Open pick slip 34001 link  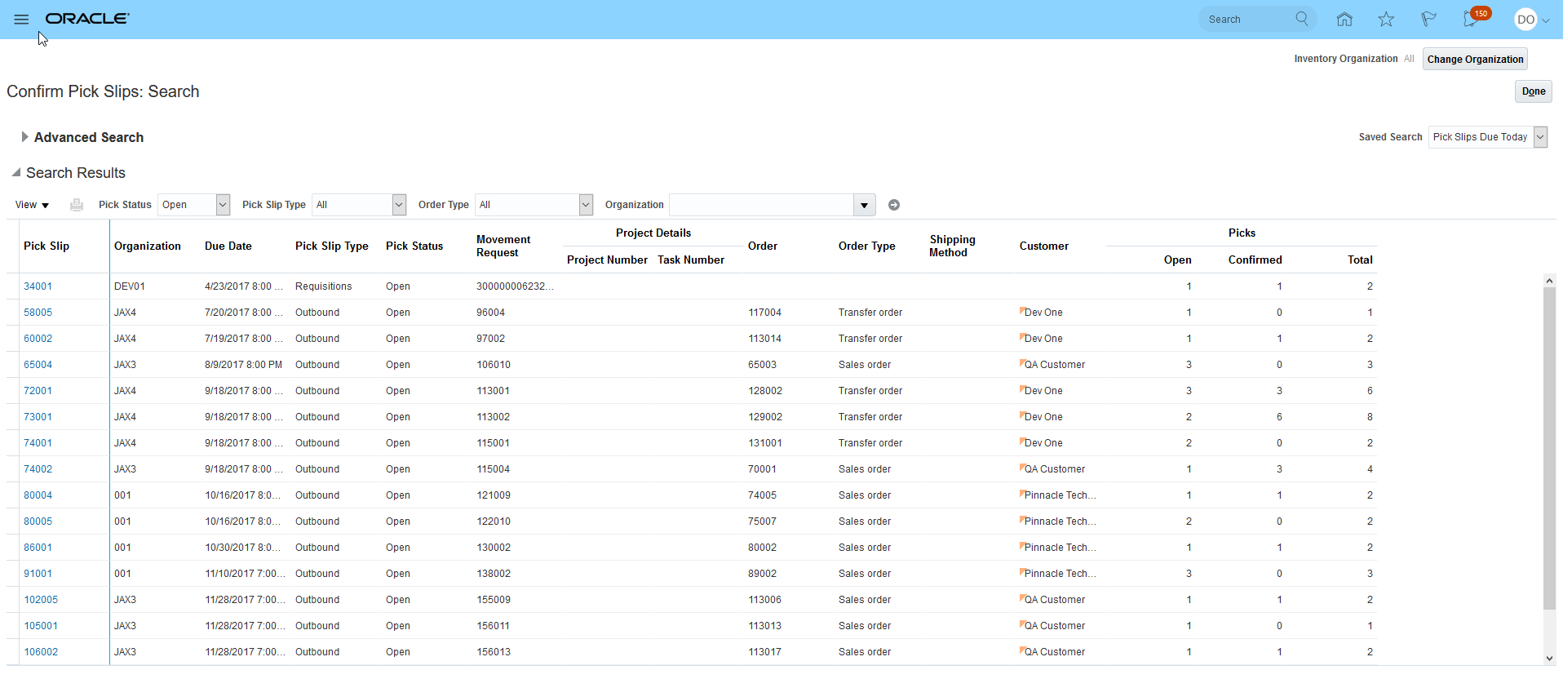38,286
